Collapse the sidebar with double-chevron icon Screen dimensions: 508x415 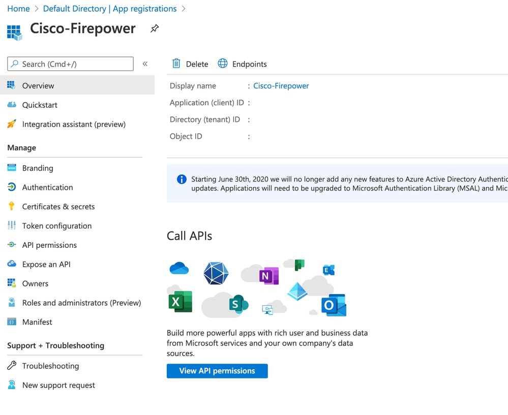145,64
